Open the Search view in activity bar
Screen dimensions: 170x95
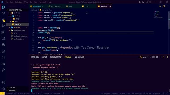3,13
